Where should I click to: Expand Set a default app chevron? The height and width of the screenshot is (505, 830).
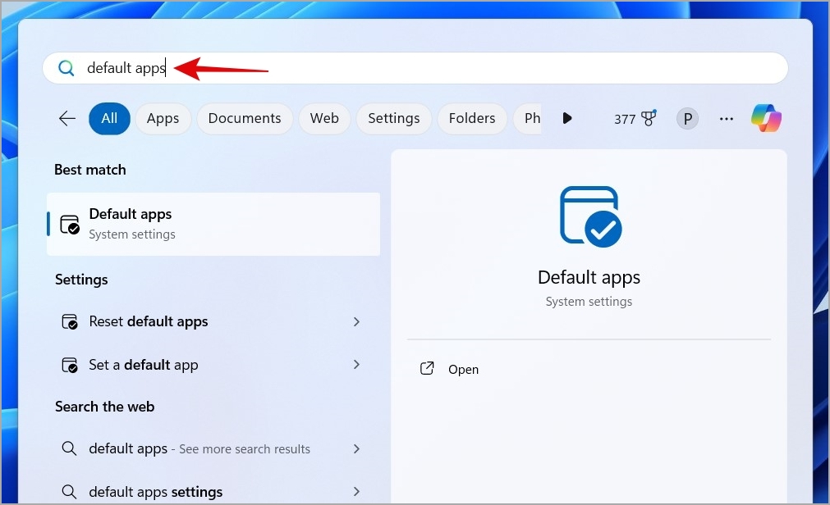(x=356, y=364)
